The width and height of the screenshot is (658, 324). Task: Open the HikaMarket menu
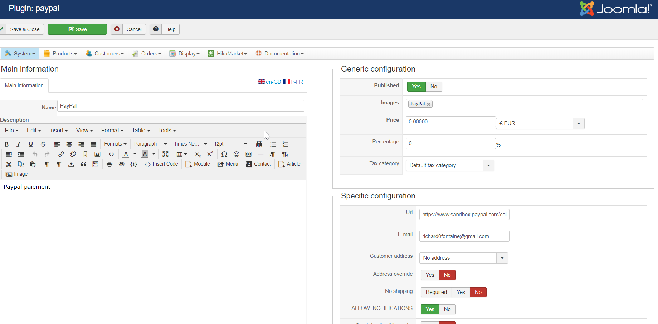[x=227, y=54]
